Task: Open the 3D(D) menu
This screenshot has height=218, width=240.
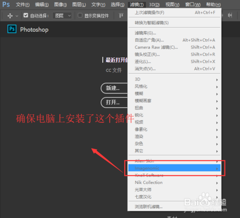Action: [x=154, y=5]
